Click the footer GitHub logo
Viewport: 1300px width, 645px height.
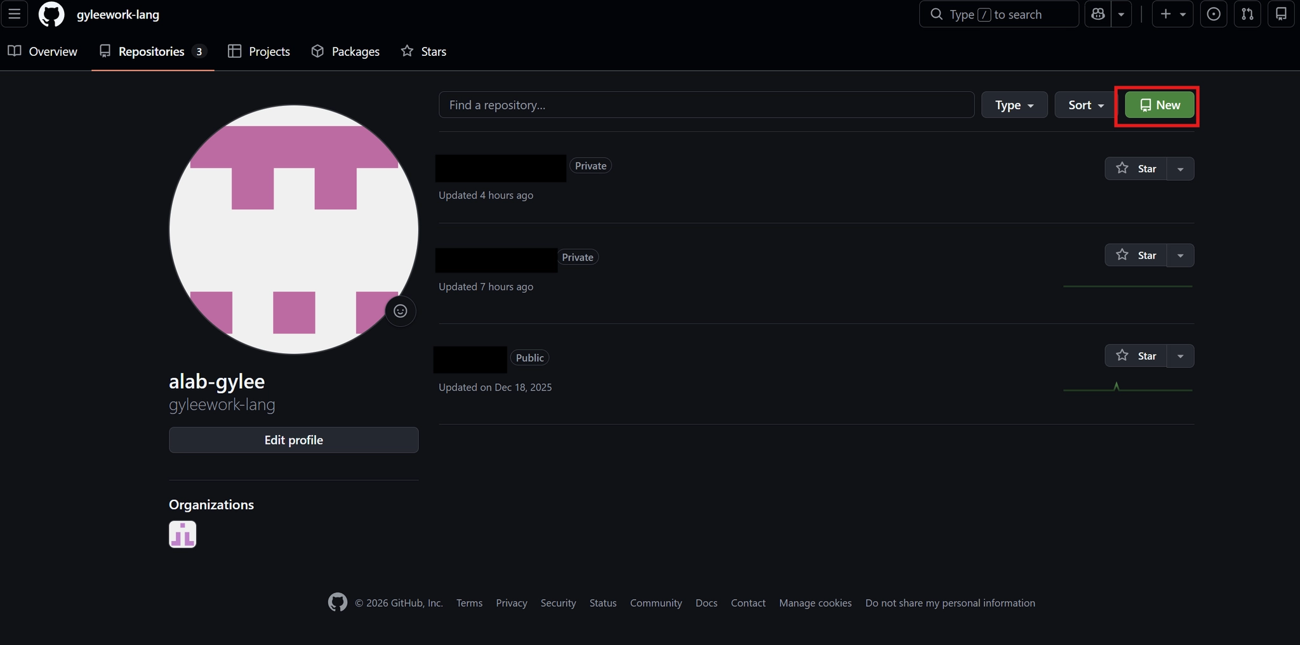(338, 603)
